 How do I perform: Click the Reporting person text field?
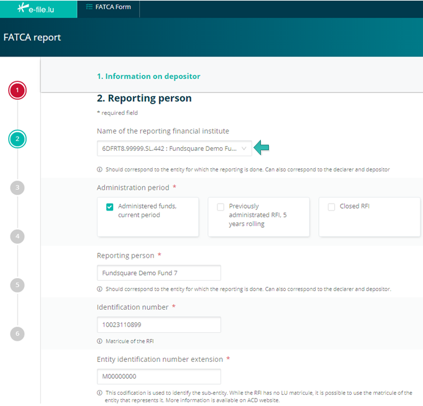[159, 273]
